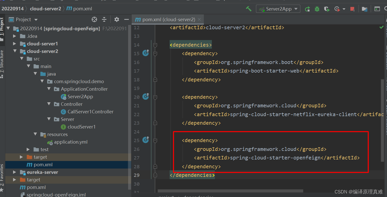Select the root pom.xml below target
The width and height of the screenshot is (387, 197).
click(33, 187)
